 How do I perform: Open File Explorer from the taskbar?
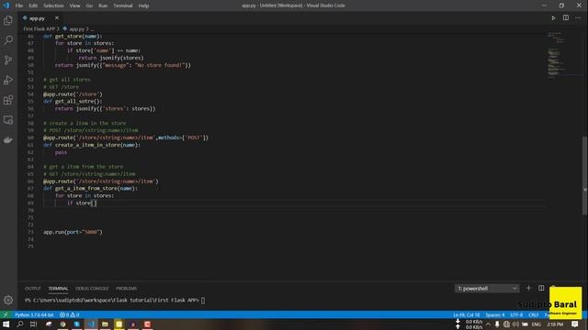pos(105,324)
